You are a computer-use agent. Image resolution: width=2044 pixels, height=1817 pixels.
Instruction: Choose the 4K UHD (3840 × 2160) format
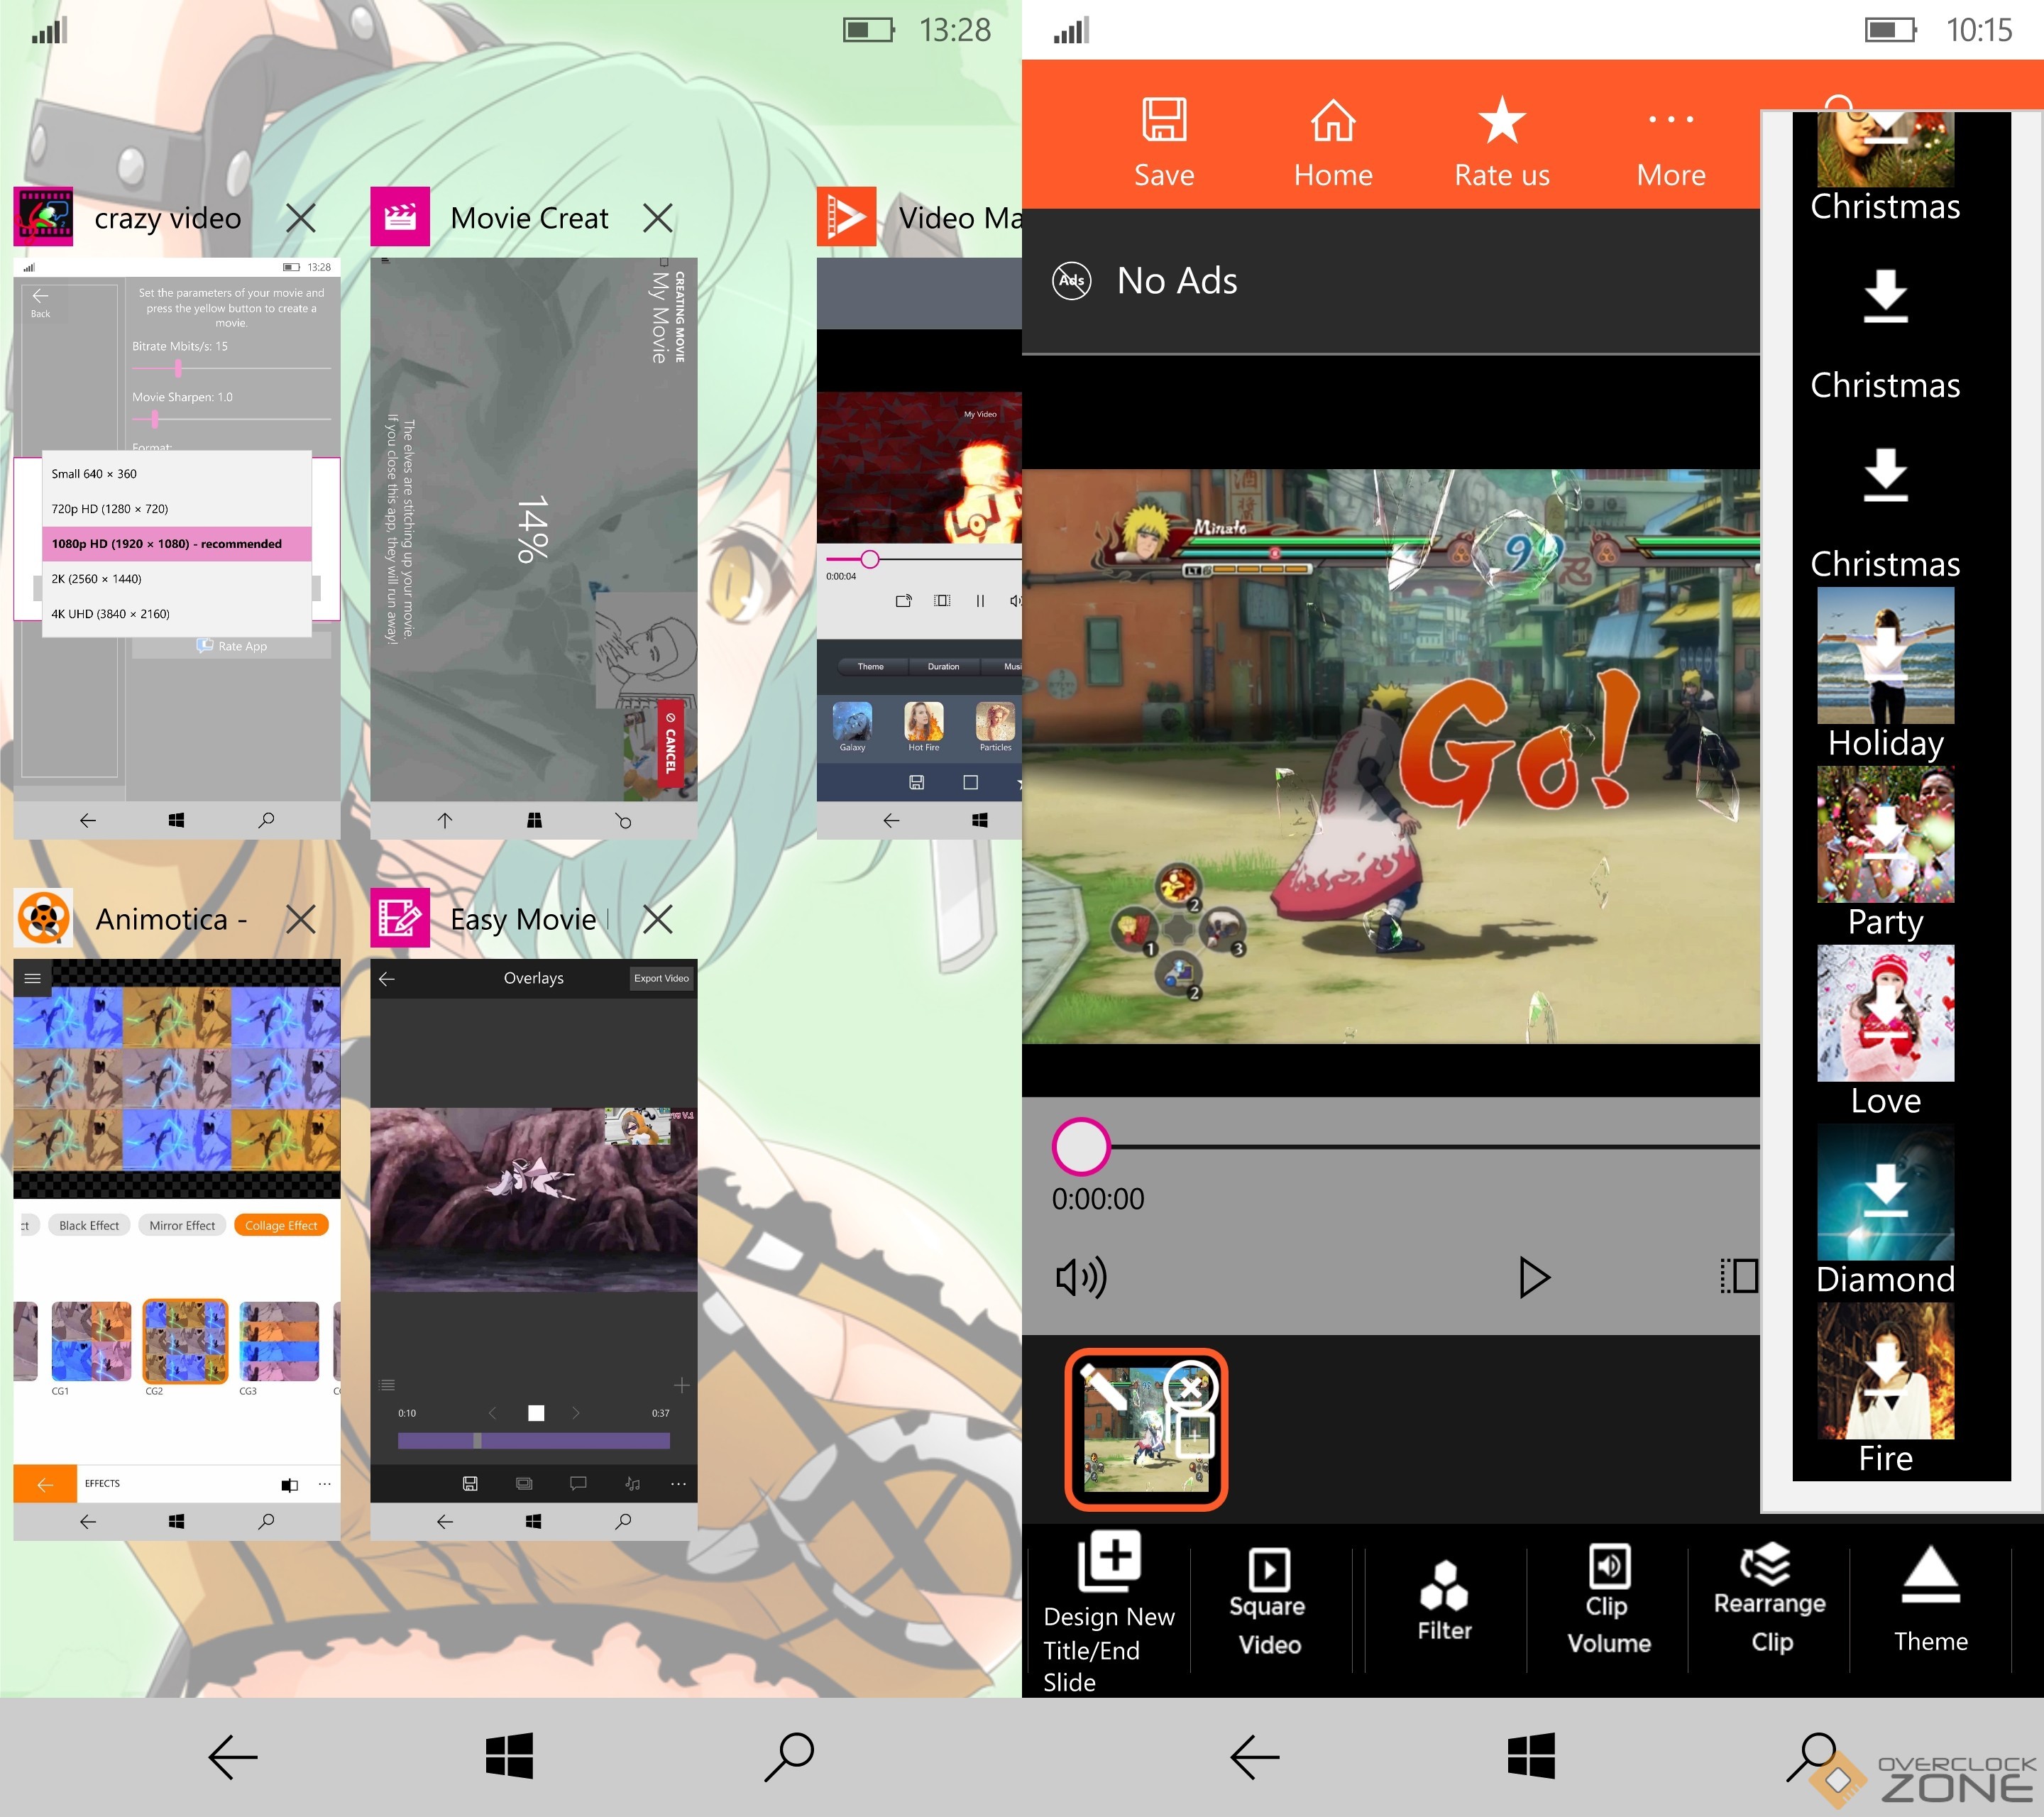point(110,614)
